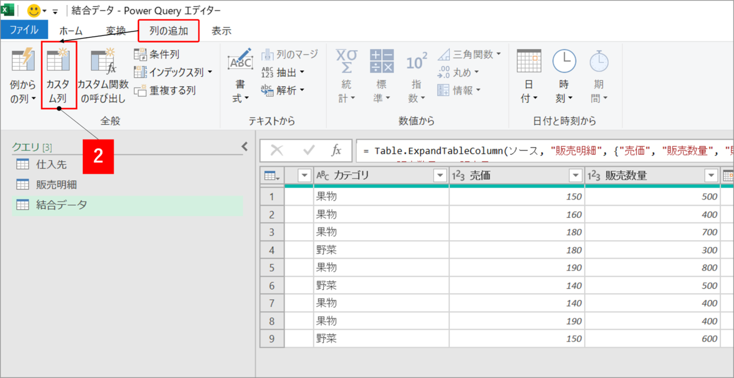The width and height of the screenshot is (734, 378).
Task: Click the カテゴリ column data type icon
Action: (323, 175)
